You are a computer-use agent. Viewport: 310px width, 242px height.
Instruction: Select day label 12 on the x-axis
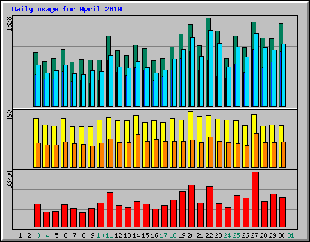point(118,235)
